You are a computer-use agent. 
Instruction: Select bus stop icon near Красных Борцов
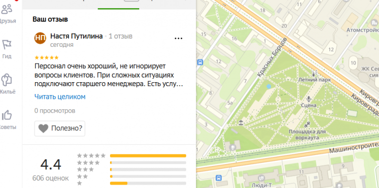(x=200, y=63)
